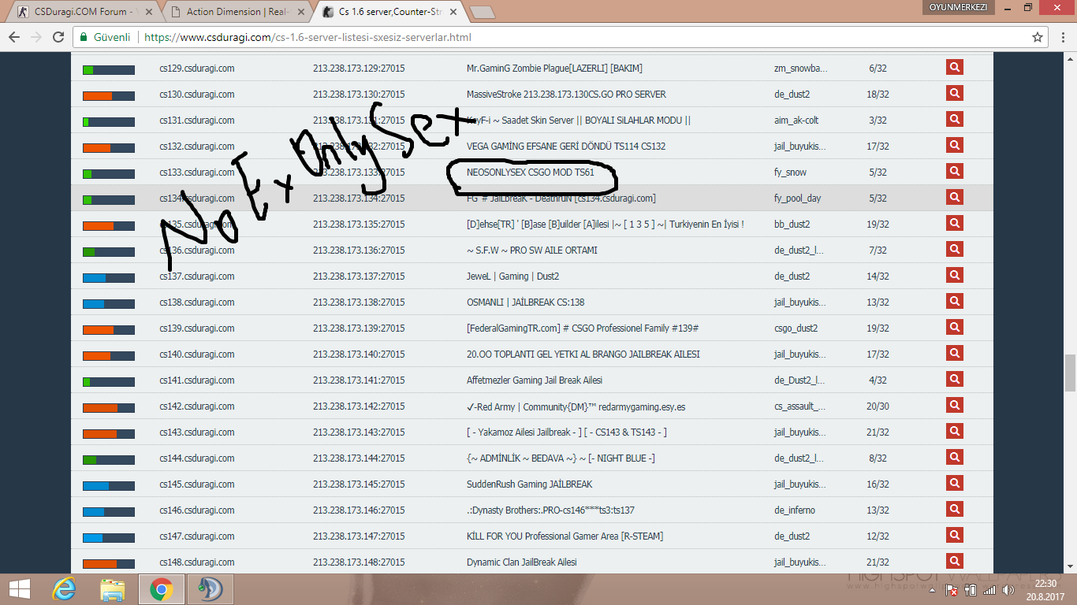The image size is (1077, 605).
Task: Click map name zm_snowba...
Action: point(801,69)
